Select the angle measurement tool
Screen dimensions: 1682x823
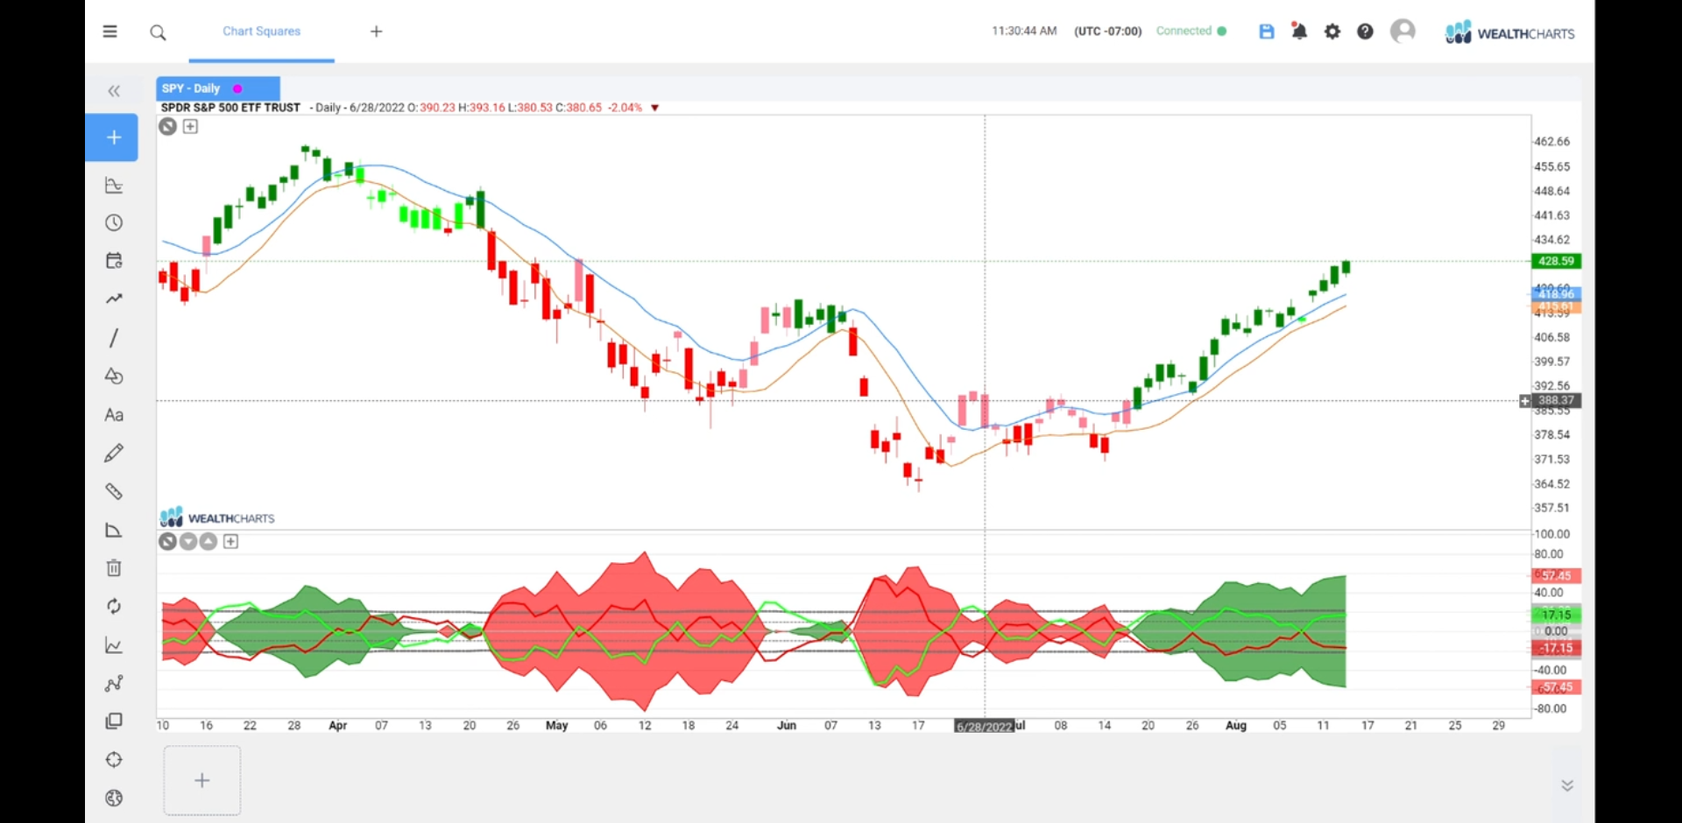[114, 530]
